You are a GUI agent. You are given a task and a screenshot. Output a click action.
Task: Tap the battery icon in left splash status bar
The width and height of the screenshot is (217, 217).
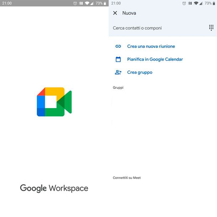coord(105,3)
